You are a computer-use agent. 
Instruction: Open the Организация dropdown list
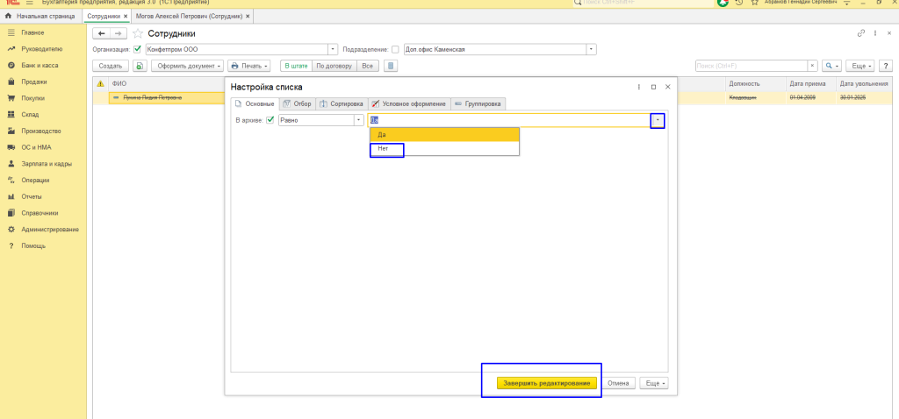333,49
